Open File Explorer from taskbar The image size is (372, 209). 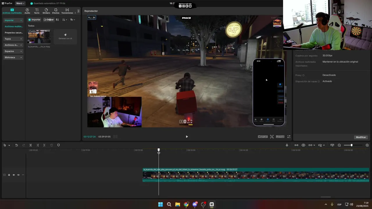click(178, 204)
